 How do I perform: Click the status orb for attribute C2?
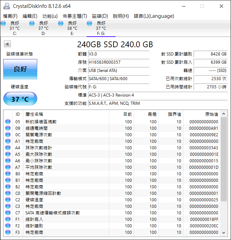tap(8, 200)
